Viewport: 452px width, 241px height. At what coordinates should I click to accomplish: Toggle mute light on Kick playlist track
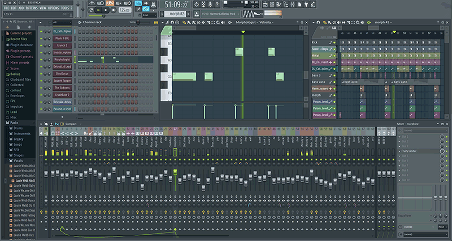coord(334,43)
